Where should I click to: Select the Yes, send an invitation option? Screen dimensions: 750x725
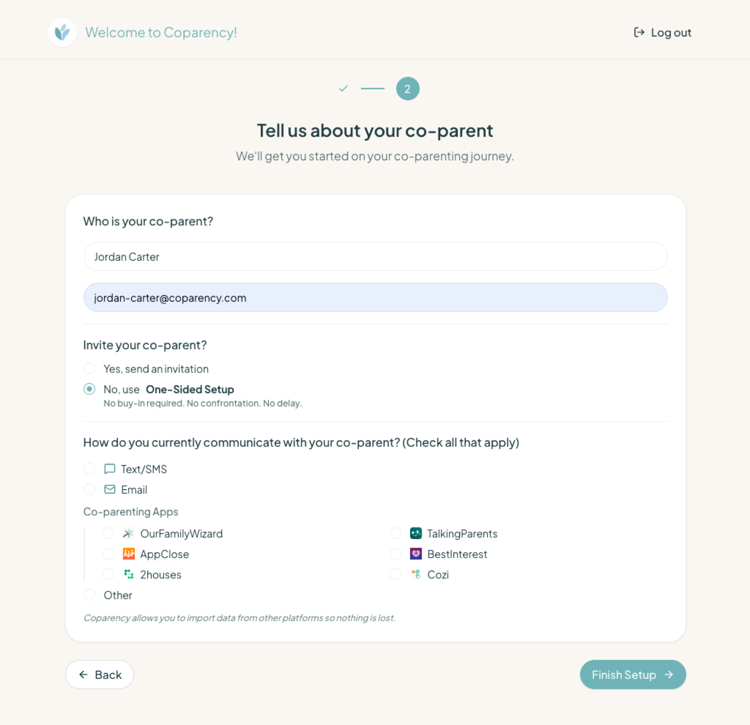pos(89,368)
